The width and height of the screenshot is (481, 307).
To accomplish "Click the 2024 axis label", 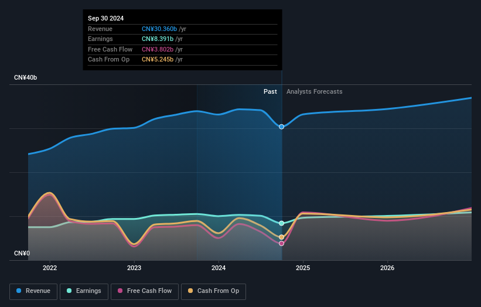I will [219, 268].
